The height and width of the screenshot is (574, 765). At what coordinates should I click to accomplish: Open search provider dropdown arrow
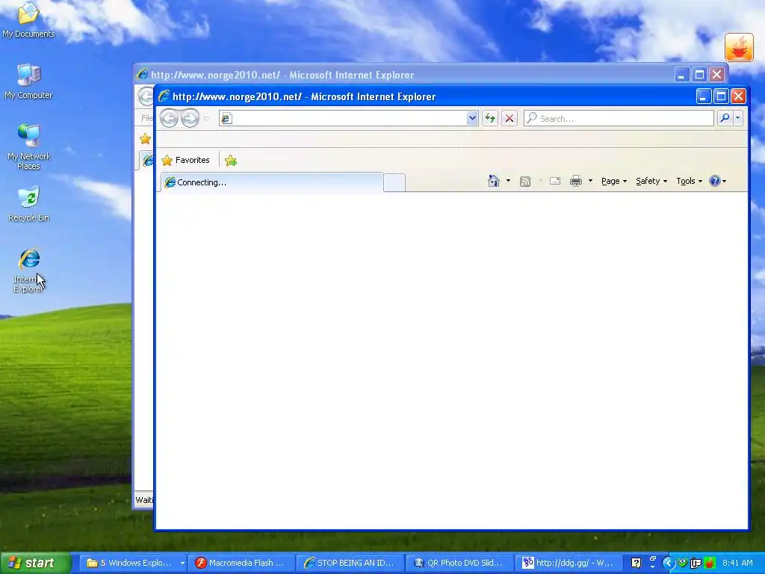[x=737, y=118]
